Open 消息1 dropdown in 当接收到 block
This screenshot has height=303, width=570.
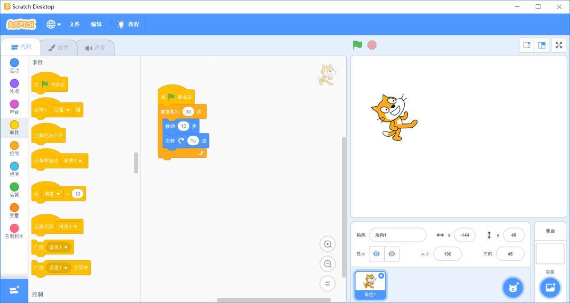click(x=68, y=226)
